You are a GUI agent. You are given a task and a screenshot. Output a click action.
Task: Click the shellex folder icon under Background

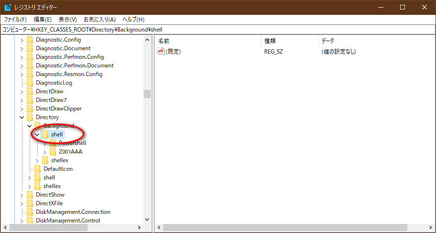tap(45, 160)
